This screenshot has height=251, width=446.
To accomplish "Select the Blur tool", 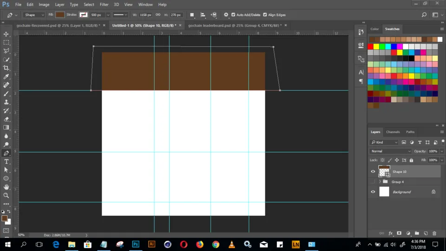I will [x=6, y=136].
